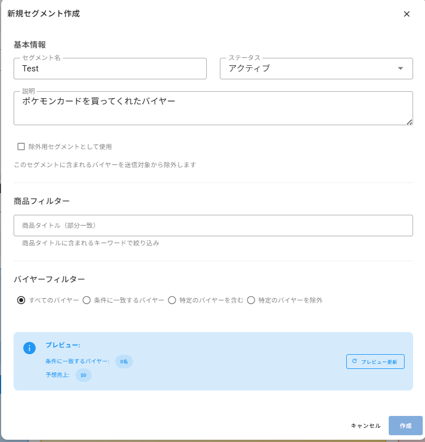This screenshot has width=425, height=442.
Task: Click the refresh icon beside プレビュー更新
Action: click(355, 361)
